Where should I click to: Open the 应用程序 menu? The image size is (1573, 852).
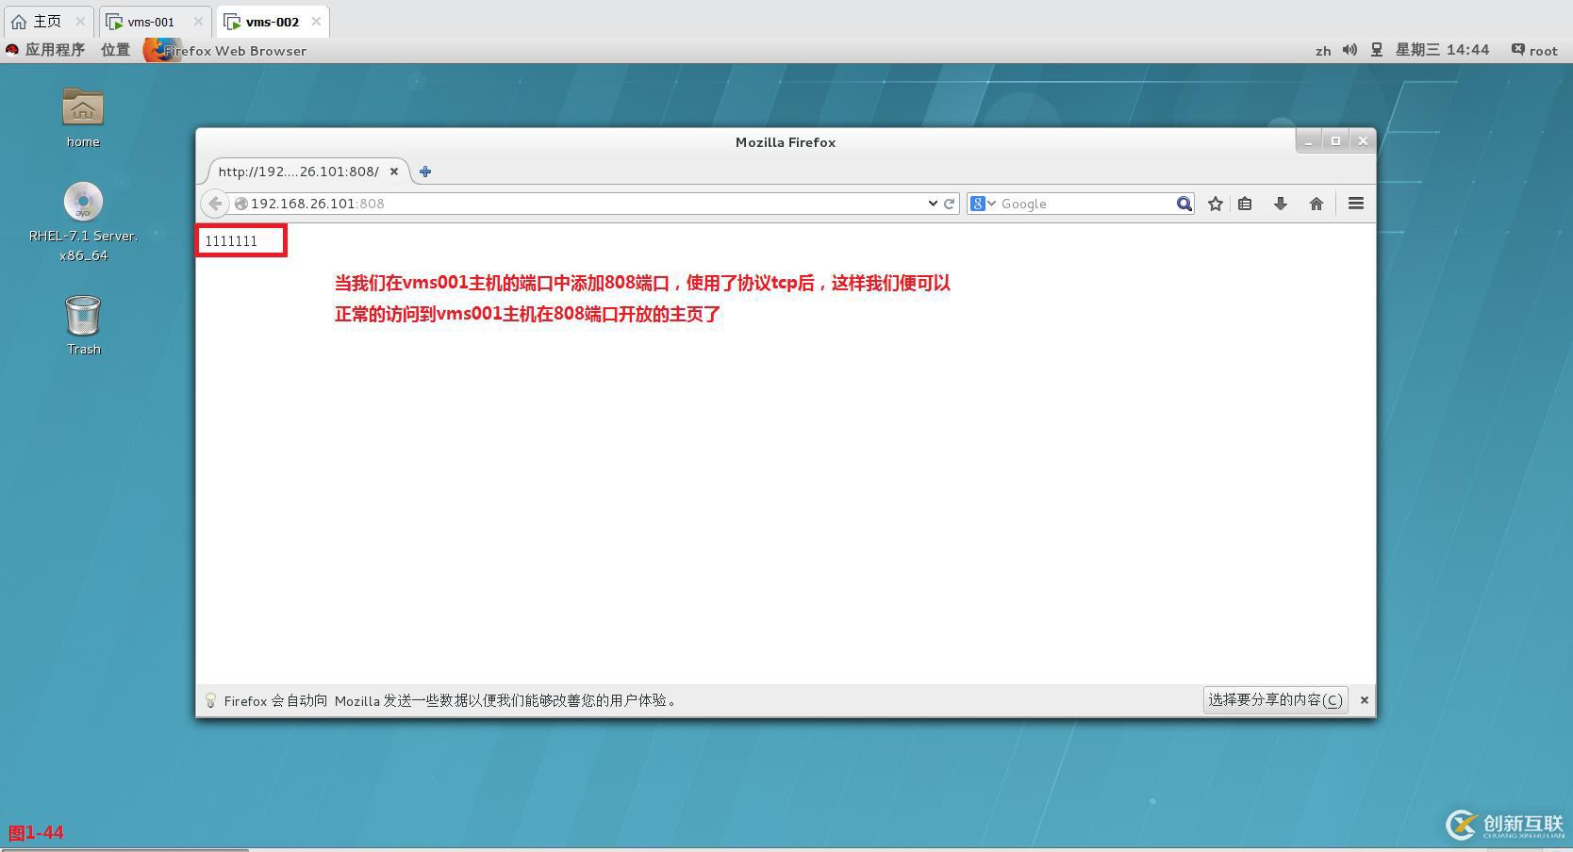[x=57, y=50]
